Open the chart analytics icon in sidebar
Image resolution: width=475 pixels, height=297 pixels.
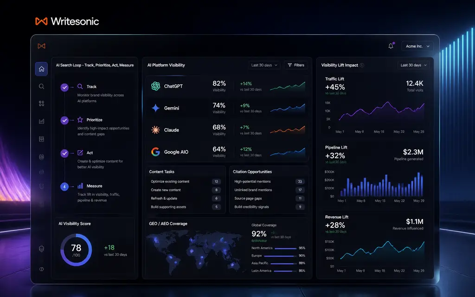click(41, 121)
